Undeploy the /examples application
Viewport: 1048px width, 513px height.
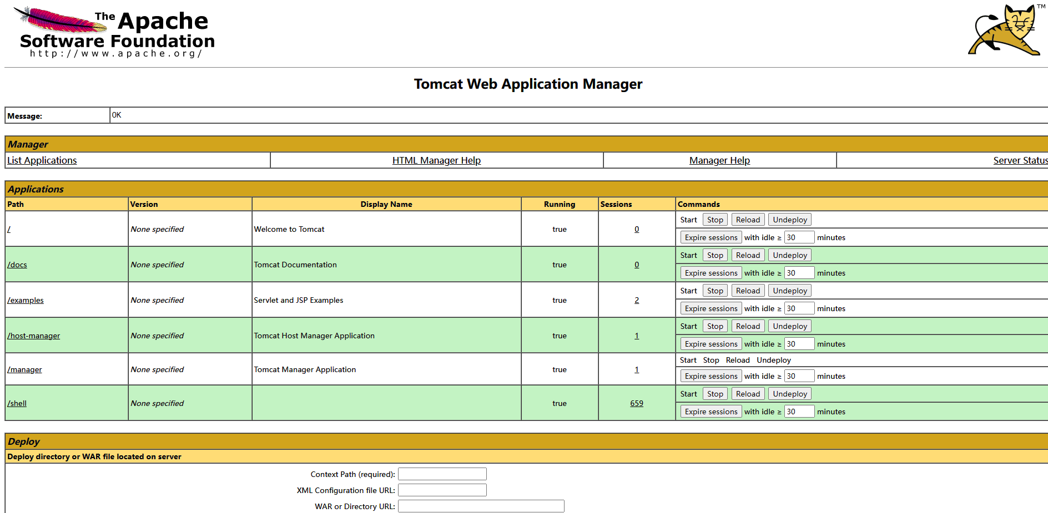(x=790, y=291)
